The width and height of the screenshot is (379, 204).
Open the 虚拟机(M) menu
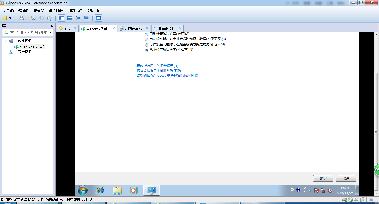[x=57, y=11]
